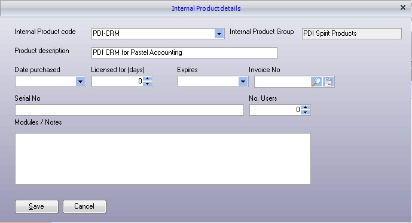Click the "No. Users" label
The height and width of the screenshot is (223, 412).
tap(263, 98)
